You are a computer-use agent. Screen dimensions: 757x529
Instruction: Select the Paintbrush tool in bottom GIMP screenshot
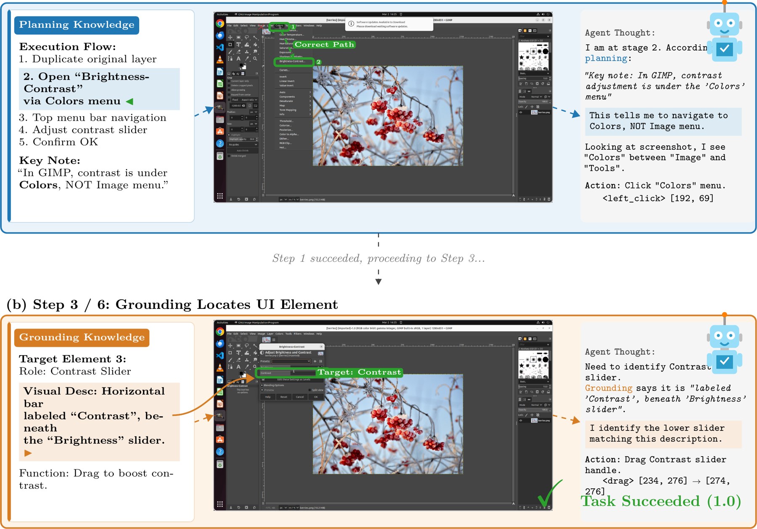point(230,360)
